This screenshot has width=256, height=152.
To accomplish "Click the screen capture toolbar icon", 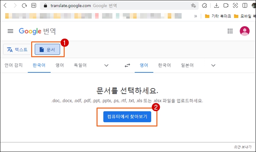I will click(235, 6).
